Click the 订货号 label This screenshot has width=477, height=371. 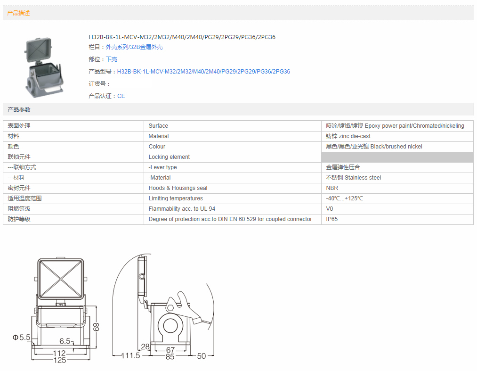click(x=99, y=84)
